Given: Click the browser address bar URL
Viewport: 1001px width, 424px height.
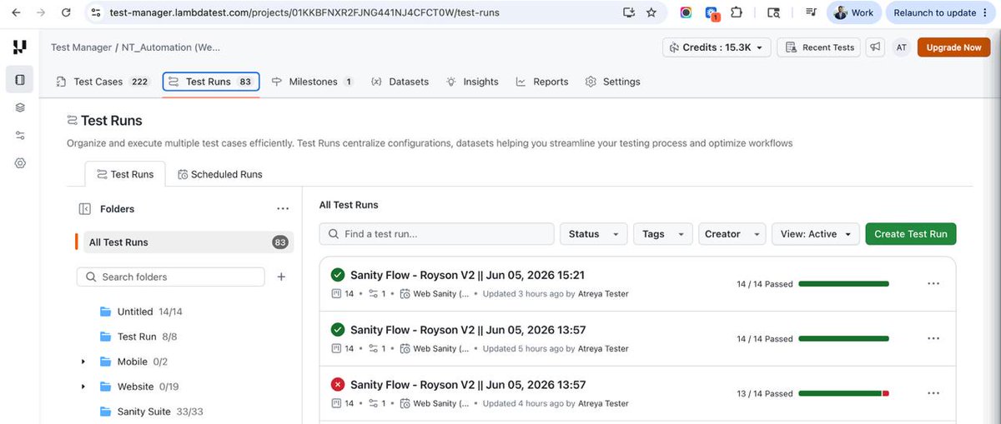Looking at the screenshot, I should coord(304,12).
